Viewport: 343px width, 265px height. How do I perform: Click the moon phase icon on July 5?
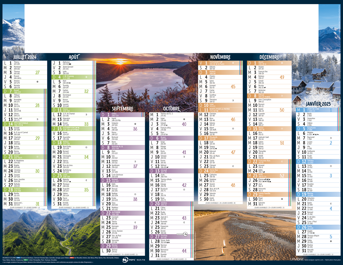point(38,82)
